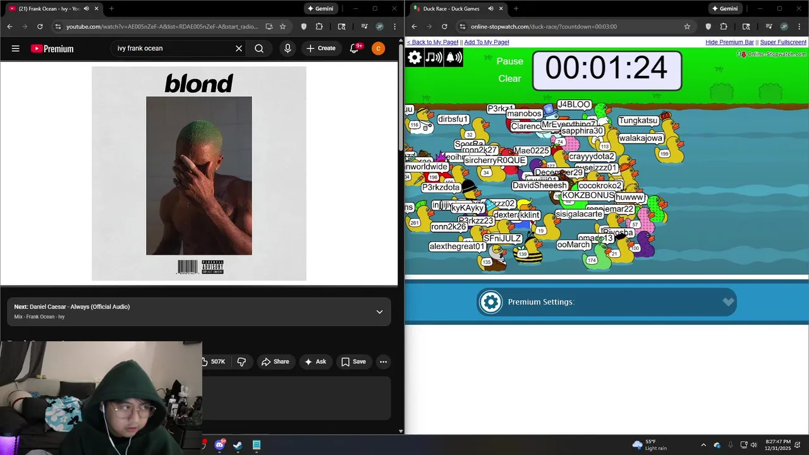The width and height of the screenshot is (809, 455).
Task: Follow the Back to My Page link
Action: click(432, 42)
